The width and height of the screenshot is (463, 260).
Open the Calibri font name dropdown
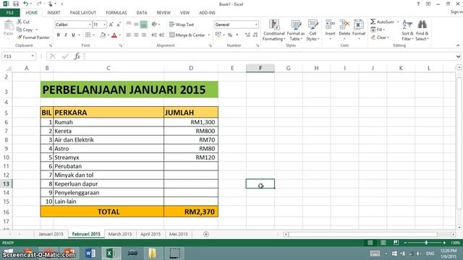tap(90, 25)
